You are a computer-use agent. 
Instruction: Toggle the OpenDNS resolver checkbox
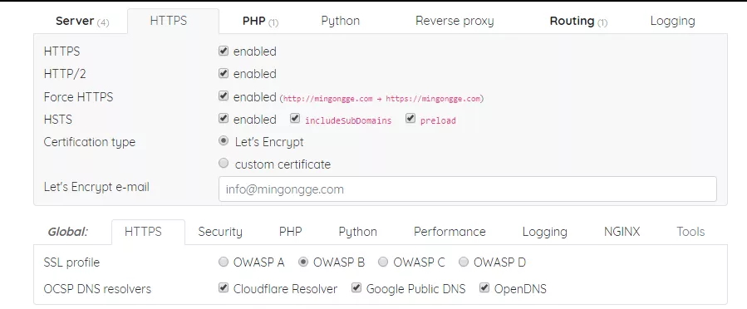pyautogui.click(x=484, y=287)
